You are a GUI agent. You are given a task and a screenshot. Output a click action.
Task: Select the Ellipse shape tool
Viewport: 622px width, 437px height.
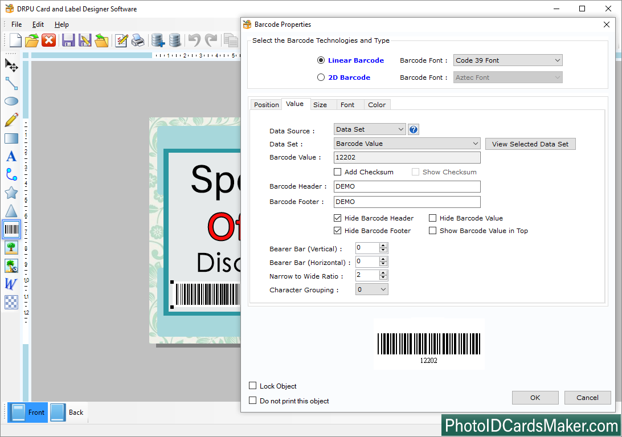[x=11, y=101]
